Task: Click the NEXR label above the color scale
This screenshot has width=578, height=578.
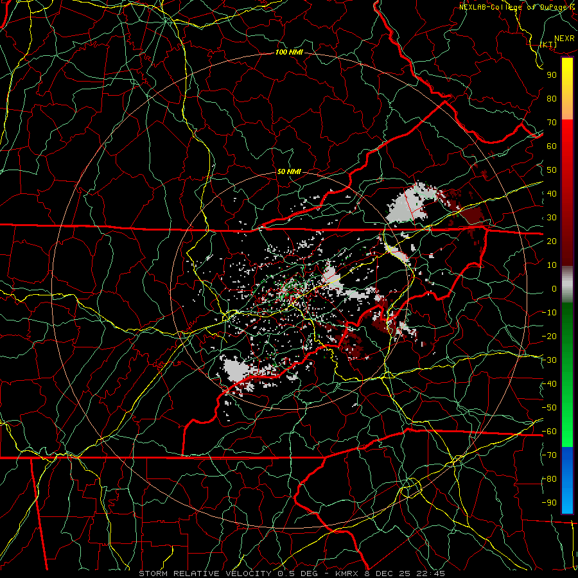Action: (x=564, y=39)
